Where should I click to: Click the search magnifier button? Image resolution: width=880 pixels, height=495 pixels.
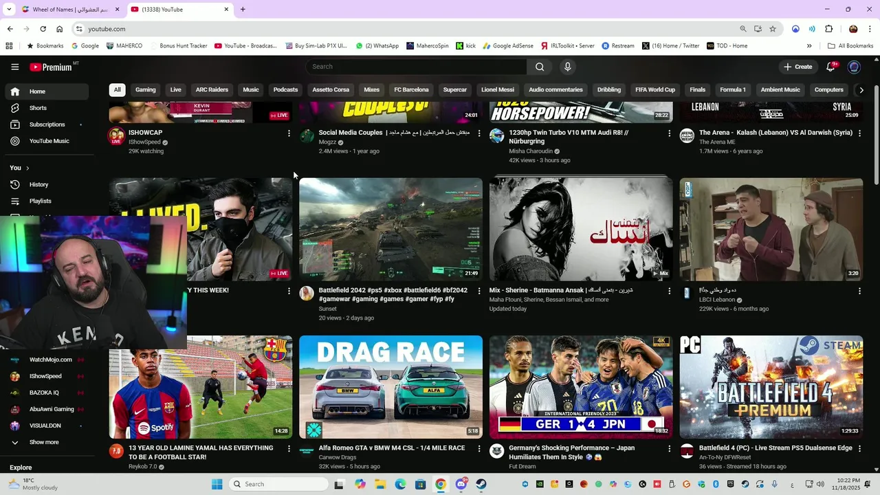tap(540, 67)
